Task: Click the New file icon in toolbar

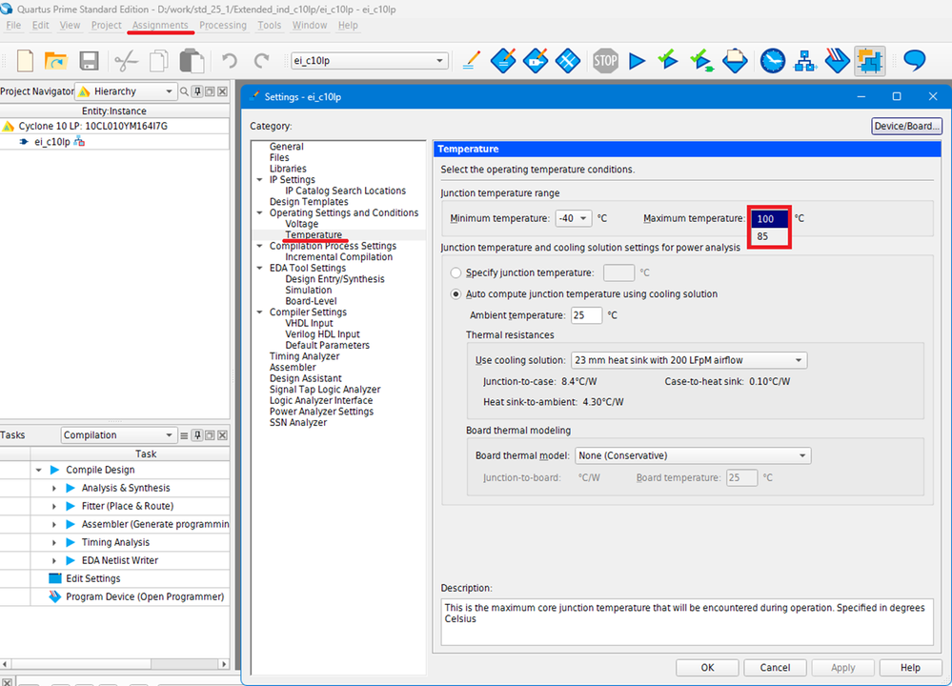Action: point(26,61)
